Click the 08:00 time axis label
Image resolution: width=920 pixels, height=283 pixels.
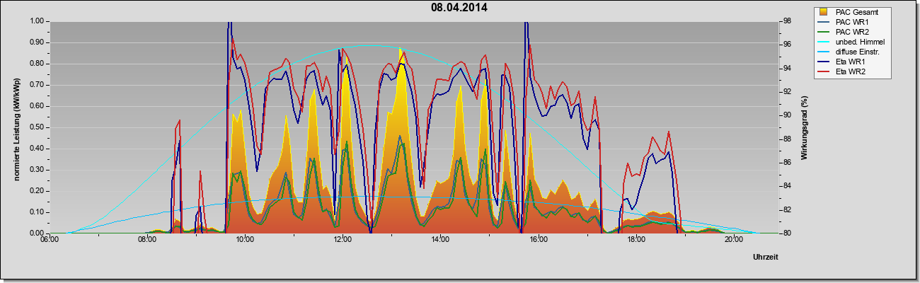[147, 239]
